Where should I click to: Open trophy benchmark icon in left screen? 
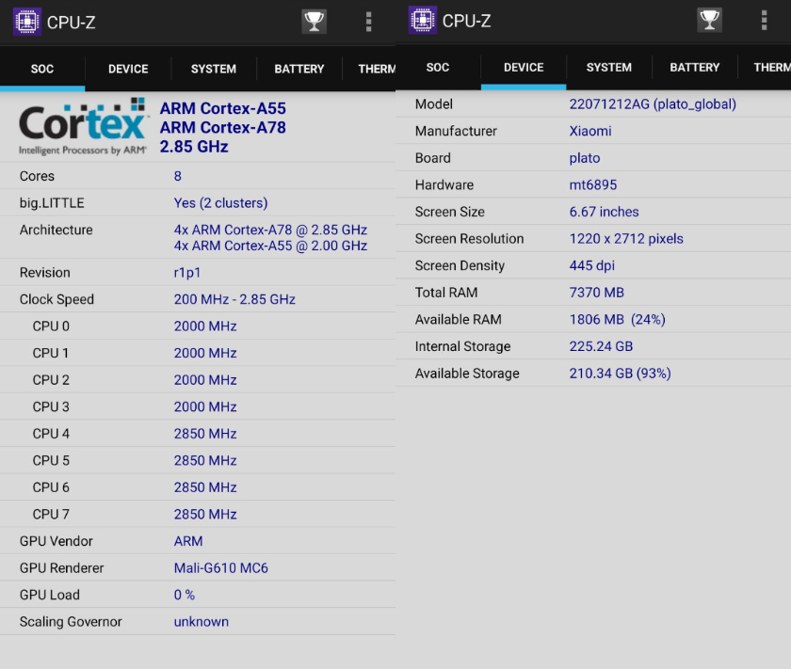tap(314, 22)
